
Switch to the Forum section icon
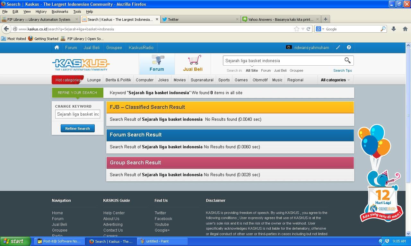tap(157, 63)
